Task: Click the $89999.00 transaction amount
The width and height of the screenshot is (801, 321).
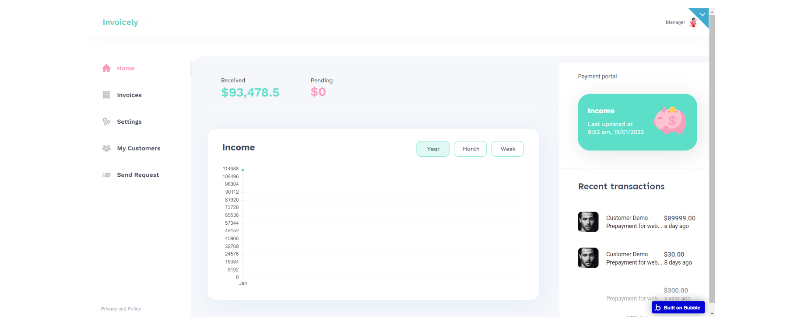Action: 680,218
